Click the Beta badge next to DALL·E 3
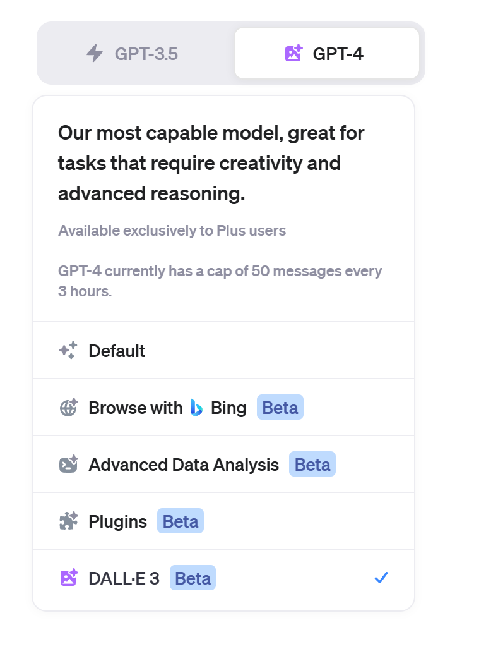The width and height of the screenshot is (486, 656). (x=193, y=578)
